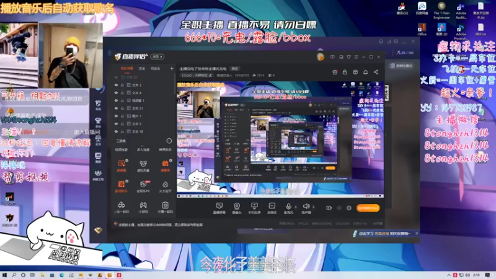
Task: Toggle visibility of layer 视频集 1
Action: 116,100
